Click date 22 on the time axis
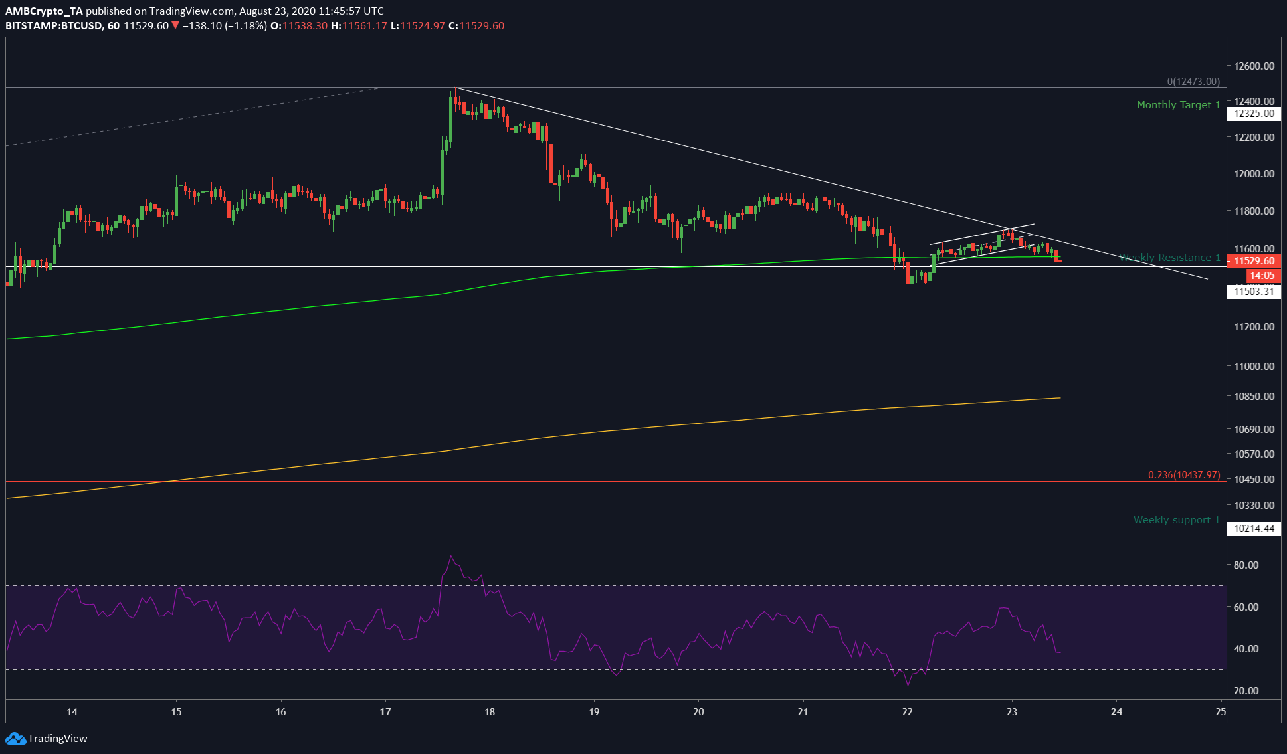The height and width of the screenshot is (754, 1287). coord(908,712)
